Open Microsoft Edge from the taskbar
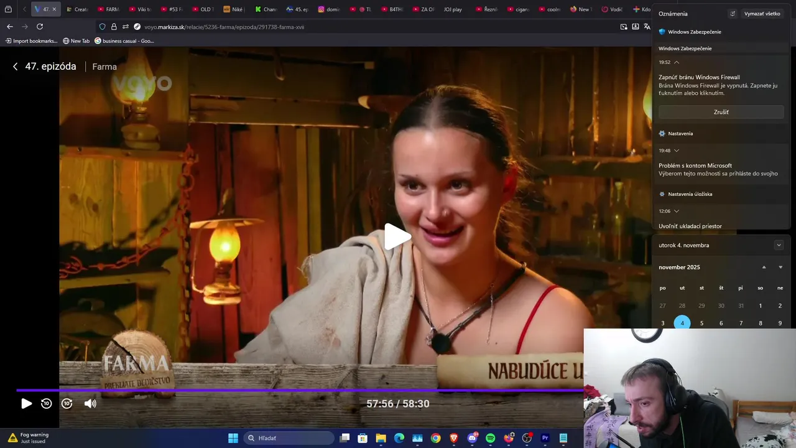The image size is (796, 448). point(399,438)
